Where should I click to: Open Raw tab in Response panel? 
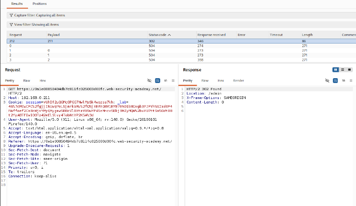tap(205, 80)
